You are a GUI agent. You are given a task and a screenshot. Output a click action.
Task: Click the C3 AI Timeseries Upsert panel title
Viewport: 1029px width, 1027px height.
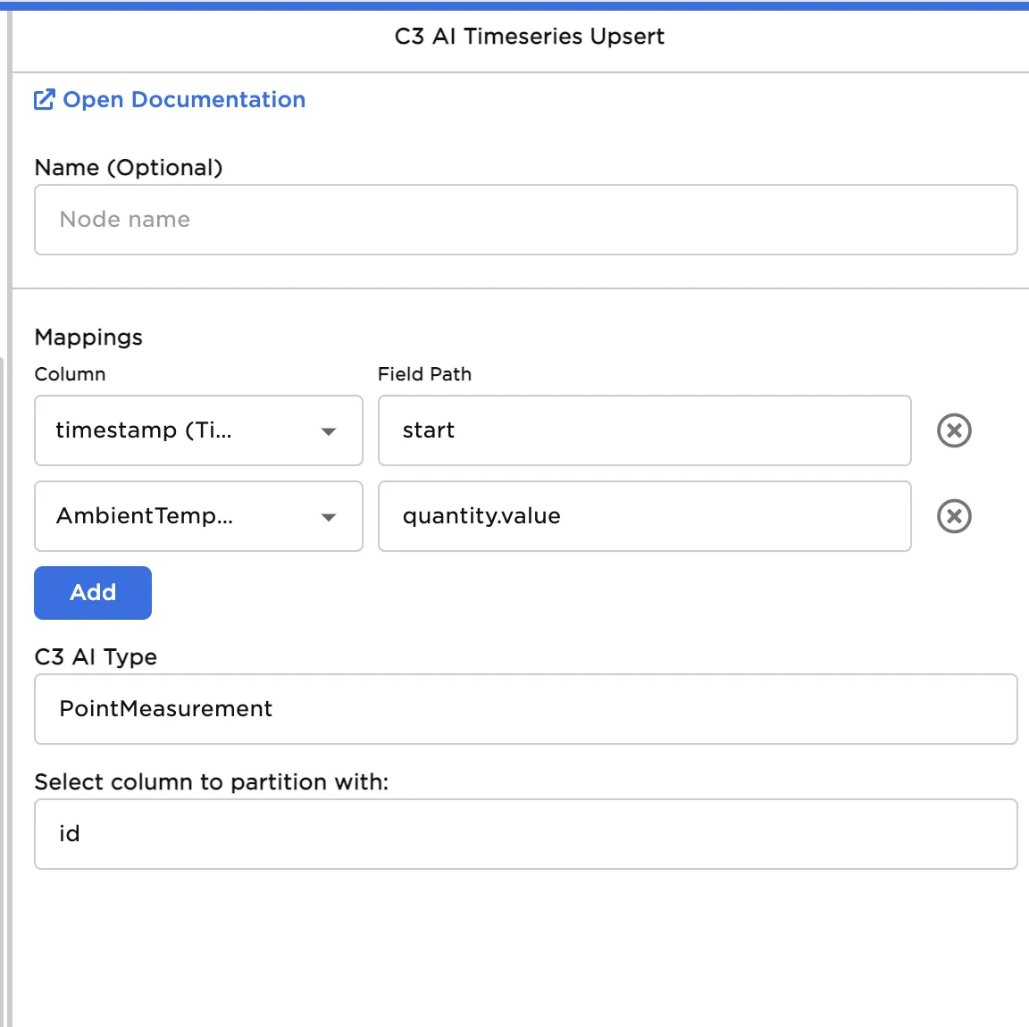529,37
